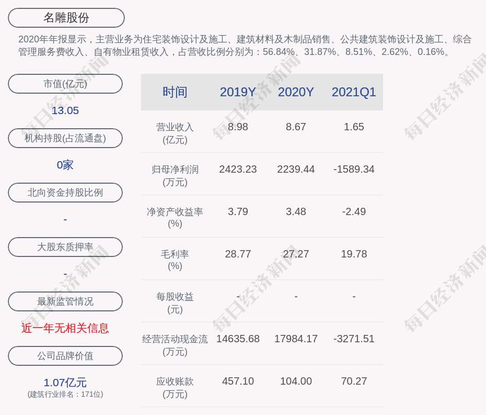Click the 营业收入(亿元) row label

click(175, 133)
